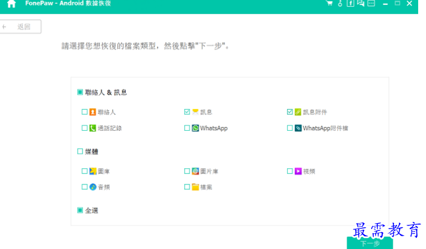Toggle the 聯絡人 & 訊息 group checkbox

tap(80, 92)
